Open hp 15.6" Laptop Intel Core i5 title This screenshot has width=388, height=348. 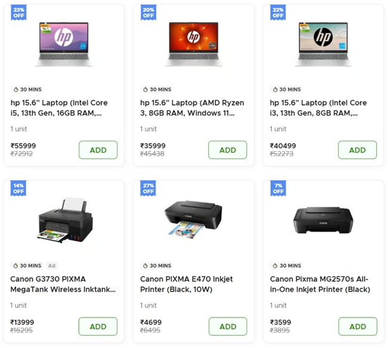59,107
